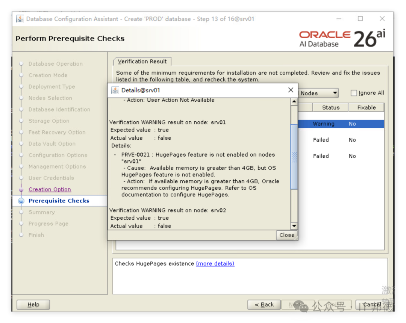Screen dimensions: 406x323
Task: Click the Oracle AI Database 26ai logo
Action: pos(342,39)
